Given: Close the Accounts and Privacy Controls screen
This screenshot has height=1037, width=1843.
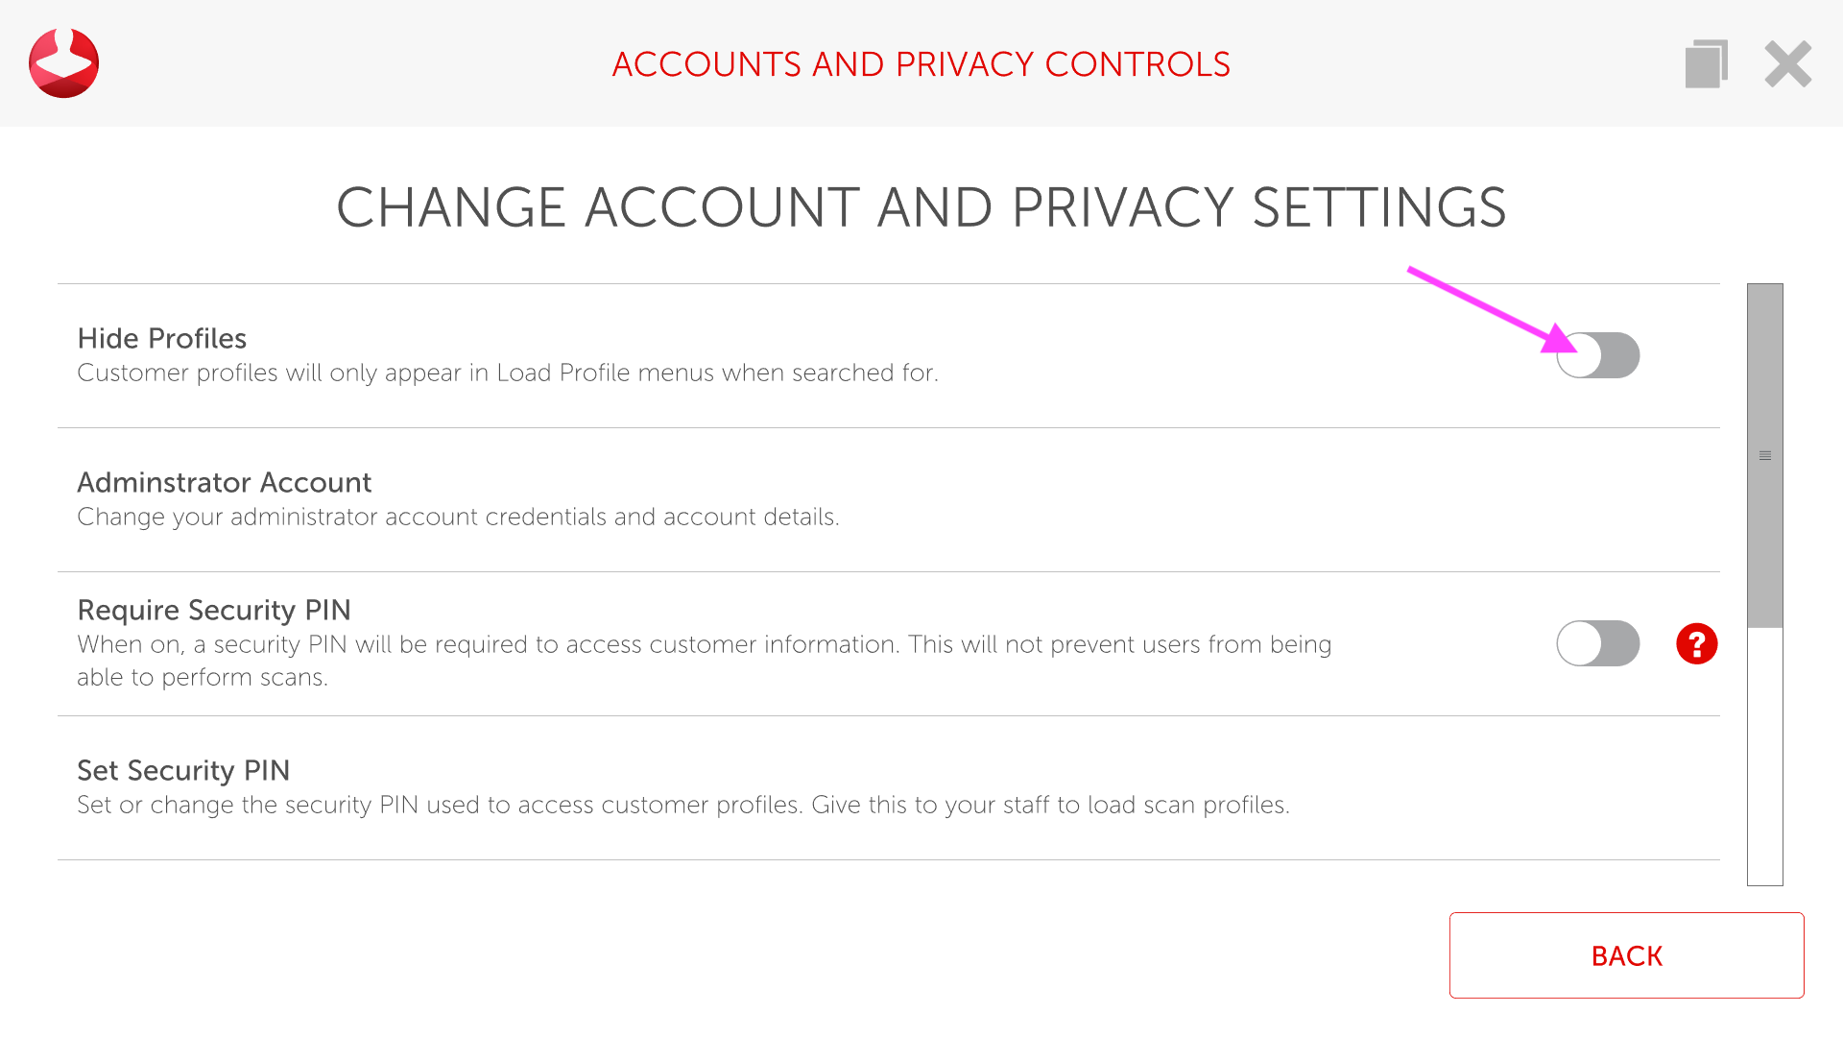Looking at the screenshot, I should (x=1787, y=64).
